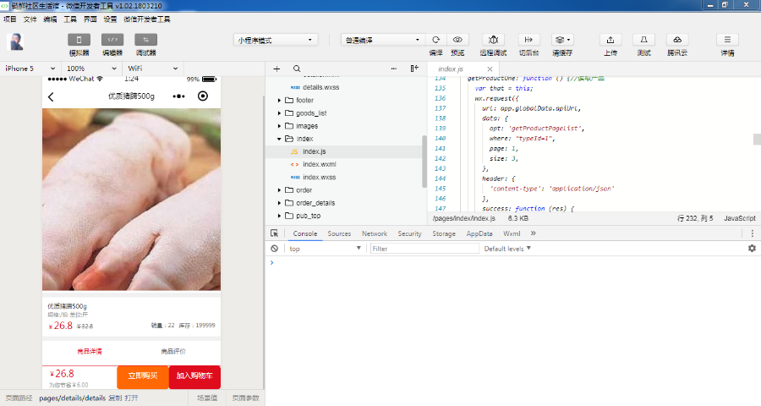Toggle the 编辑器 editor panel button
Viewport: 761px width, 406px height.
click(112, 40)
